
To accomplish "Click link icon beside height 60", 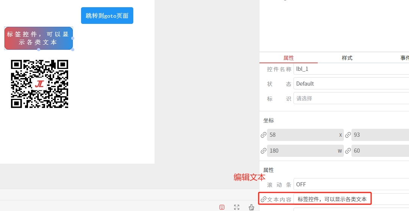I will [348, 151].
